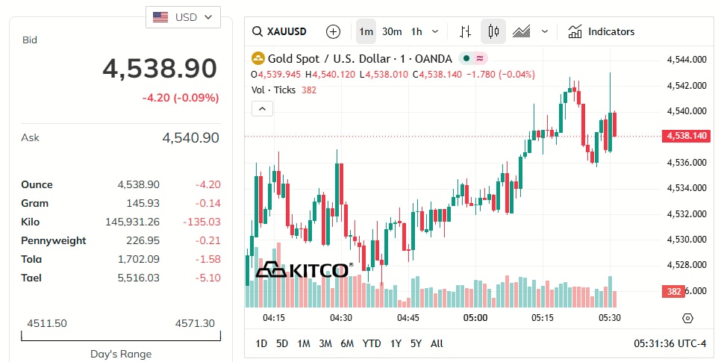Click the Indicators chart icon
This screenshot has width=718, height=362.
(x=575, y=31)
